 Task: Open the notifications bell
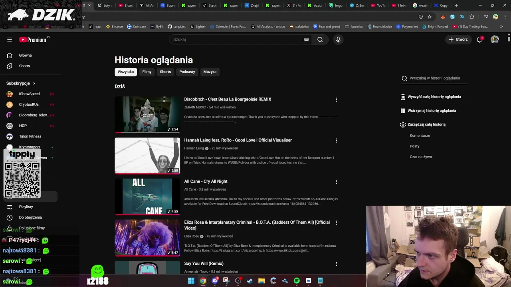click(479, 39)
